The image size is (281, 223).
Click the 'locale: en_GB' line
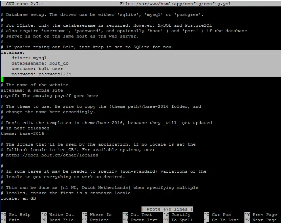click(18, 198)
